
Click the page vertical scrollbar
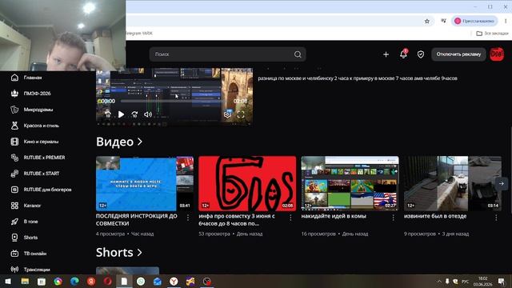510,170
